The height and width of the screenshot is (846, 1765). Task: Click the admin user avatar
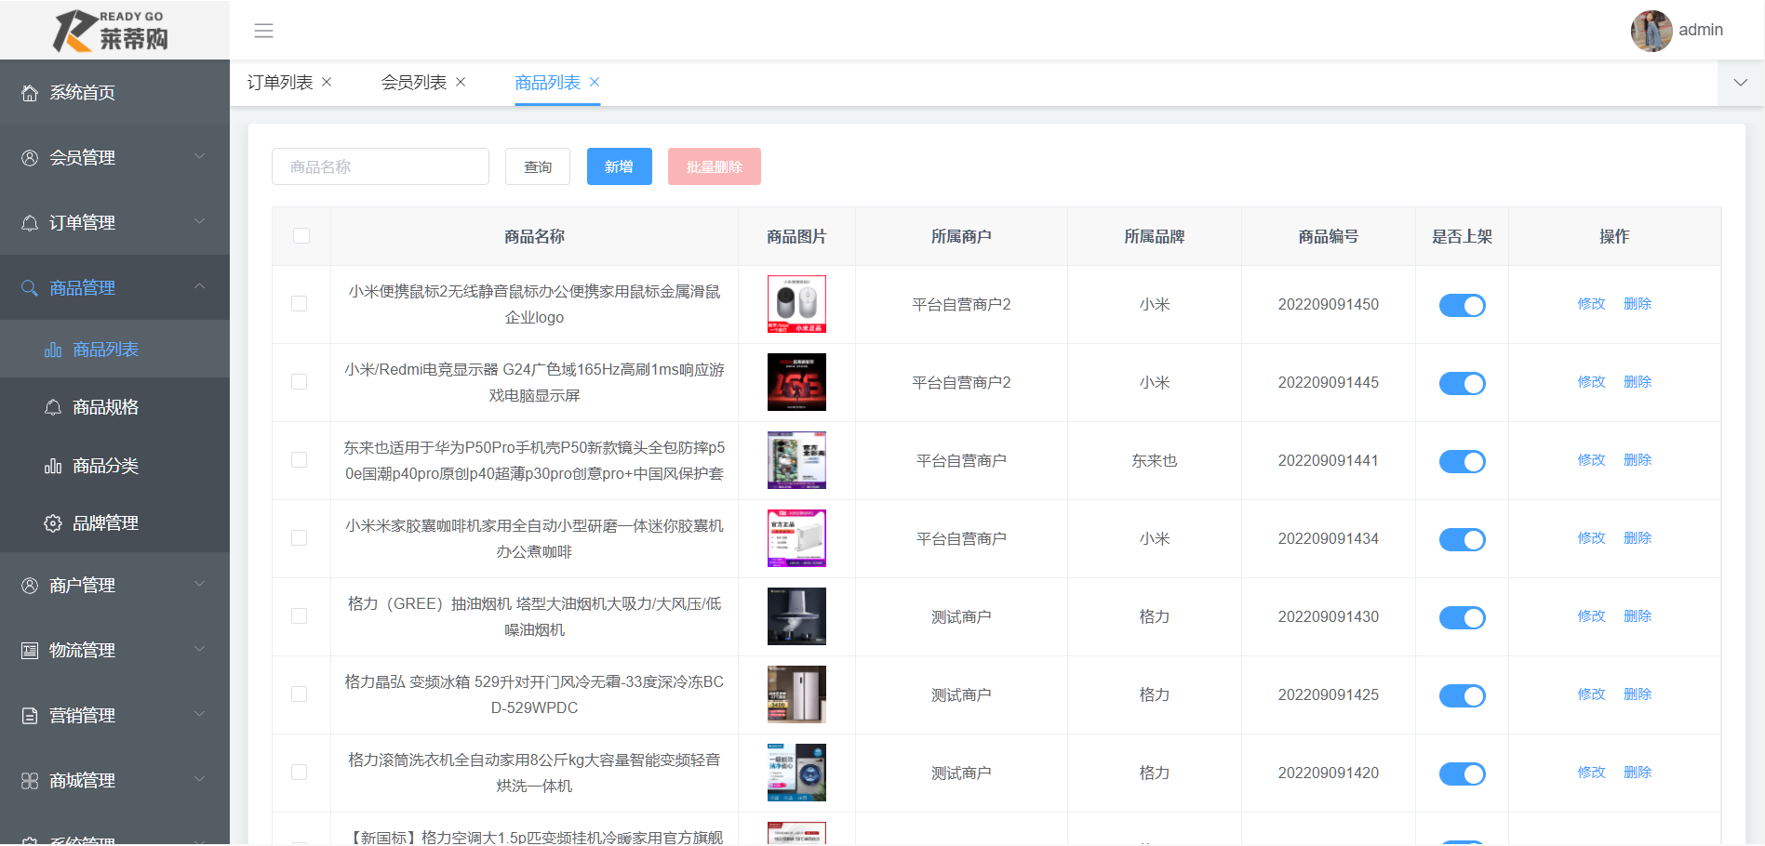pyautogui.click(x=1651, y=31)
